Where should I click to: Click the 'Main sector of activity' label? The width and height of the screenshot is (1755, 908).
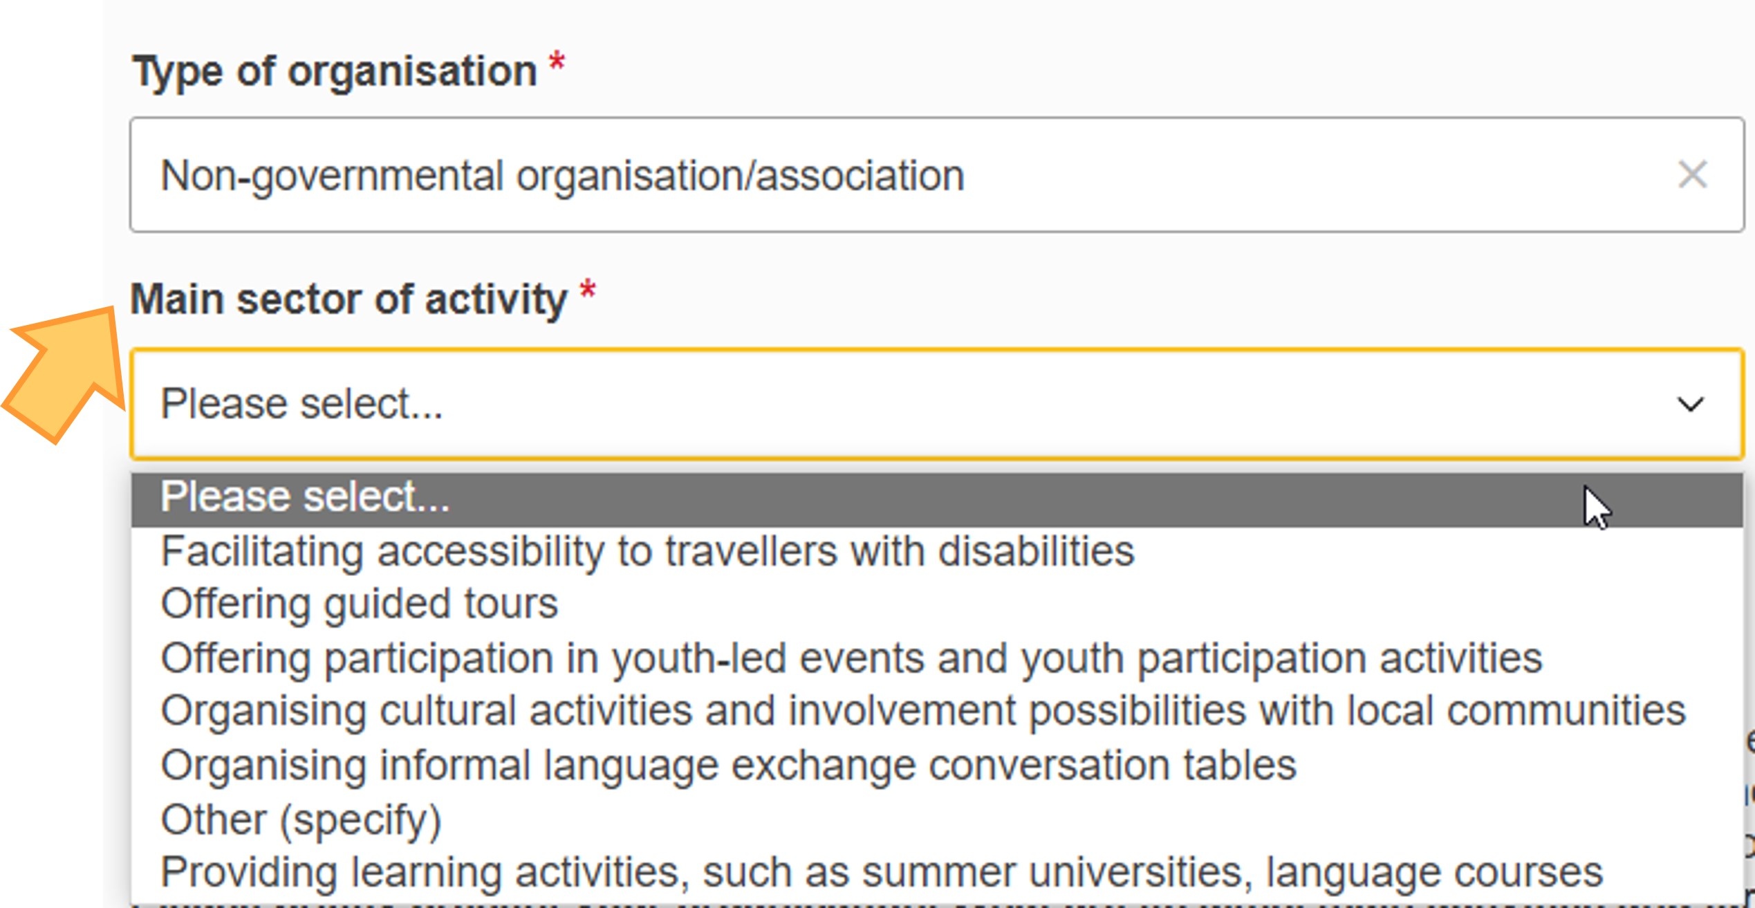pos(349,299)
